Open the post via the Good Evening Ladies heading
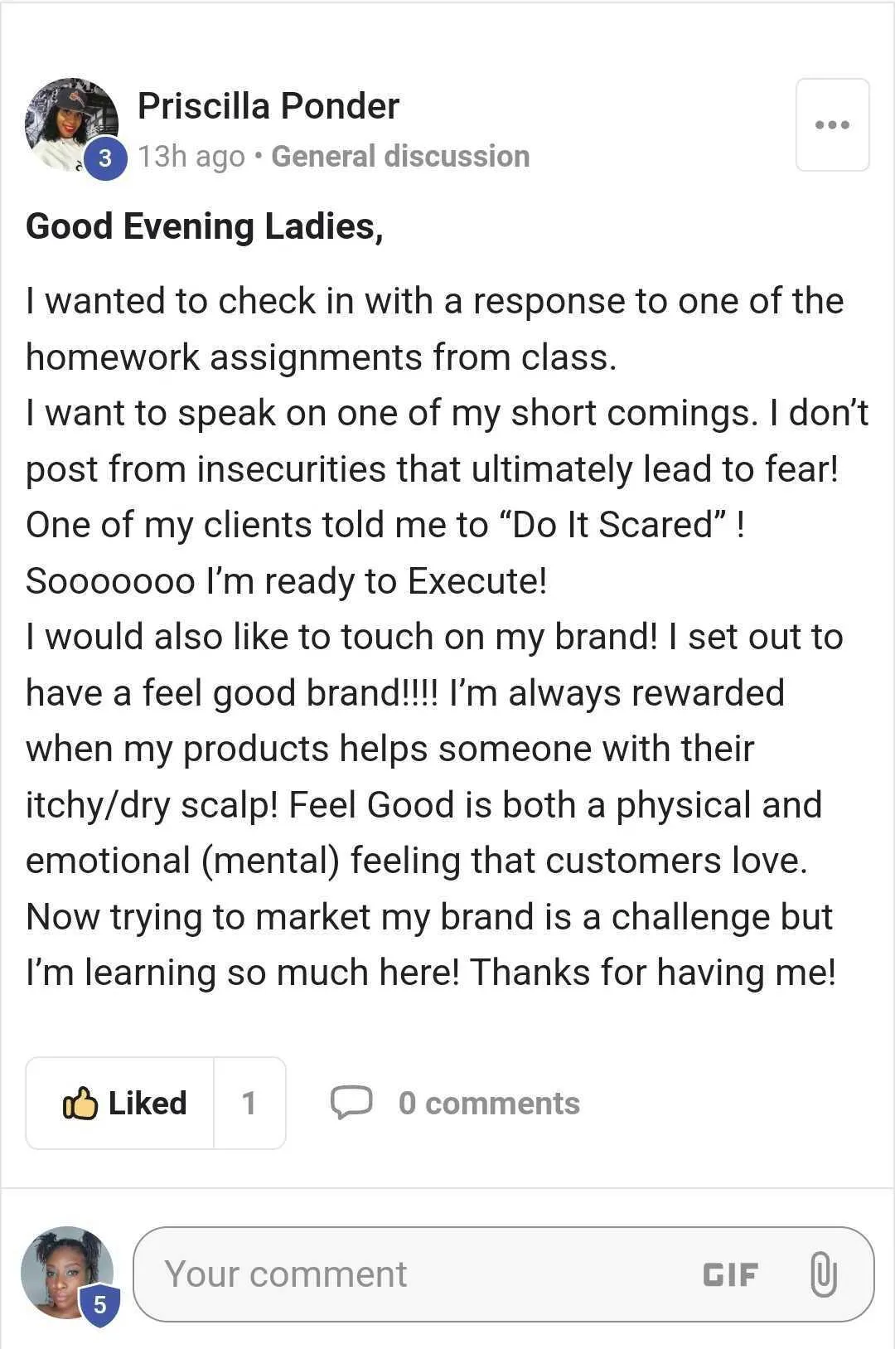Image resolution: width=895 pixels, height=1349 pixels. point(205,226)
